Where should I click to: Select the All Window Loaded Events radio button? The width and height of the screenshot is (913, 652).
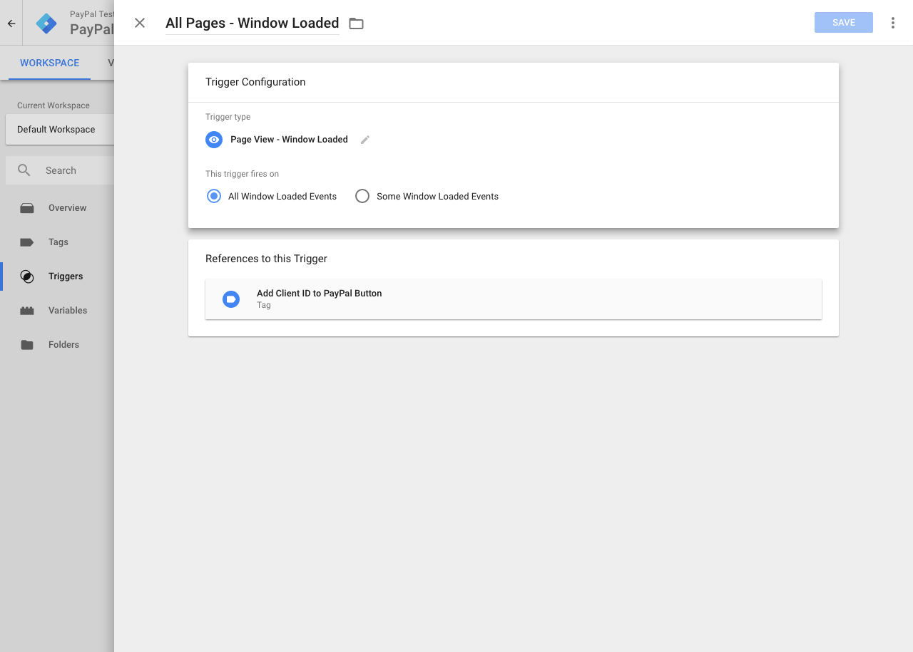coord(213,196)
